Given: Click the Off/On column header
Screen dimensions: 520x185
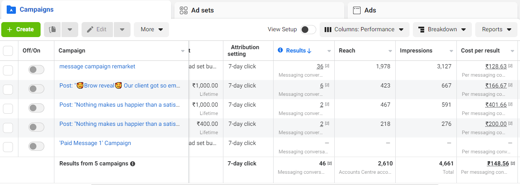Looking at the screenshot, I should pos(31,50).
